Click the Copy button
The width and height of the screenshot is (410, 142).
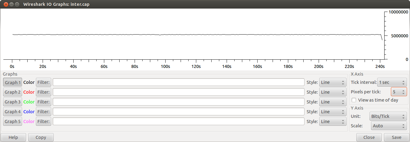(41, 137)
